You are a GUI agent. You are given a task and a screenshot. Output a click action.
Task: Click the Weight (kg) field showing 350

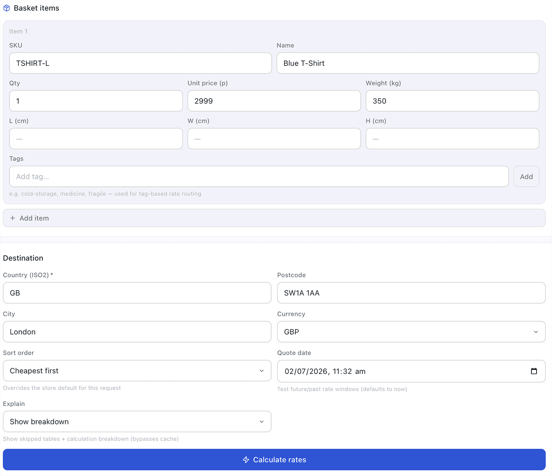point(452,101)
